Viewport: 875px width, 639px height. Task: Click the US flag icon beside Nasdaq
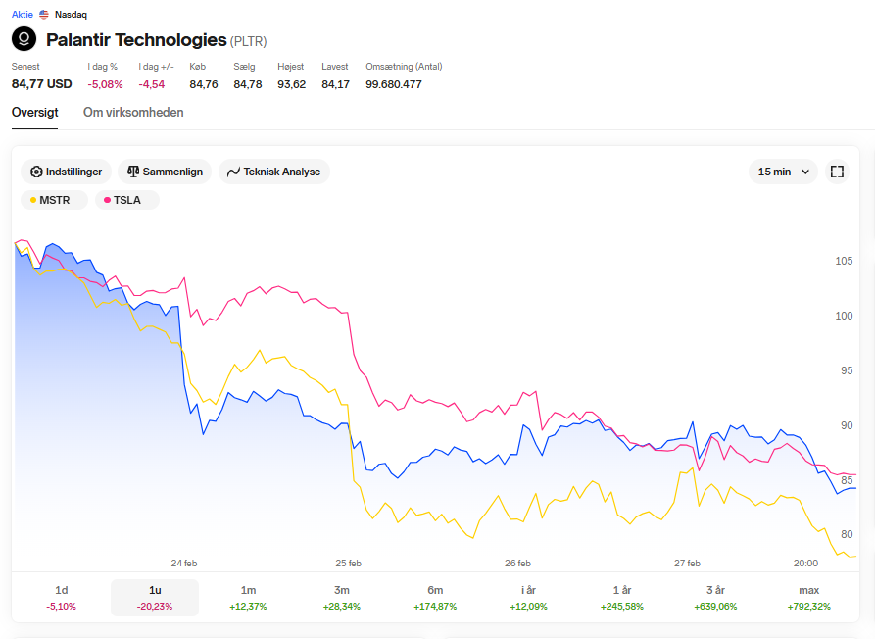pos(44,15)
